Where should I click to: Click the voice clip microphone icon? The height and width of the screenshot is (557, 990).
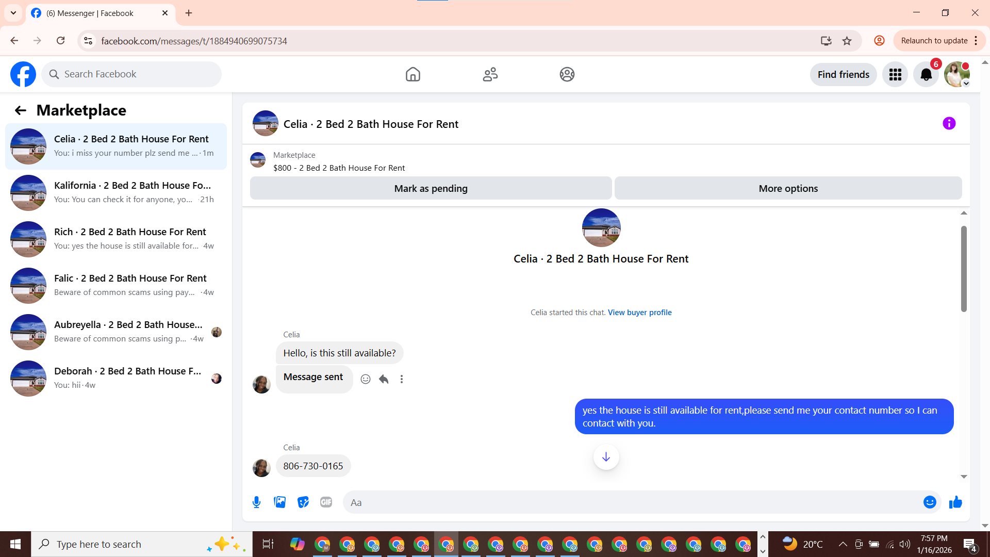[256, 502]
